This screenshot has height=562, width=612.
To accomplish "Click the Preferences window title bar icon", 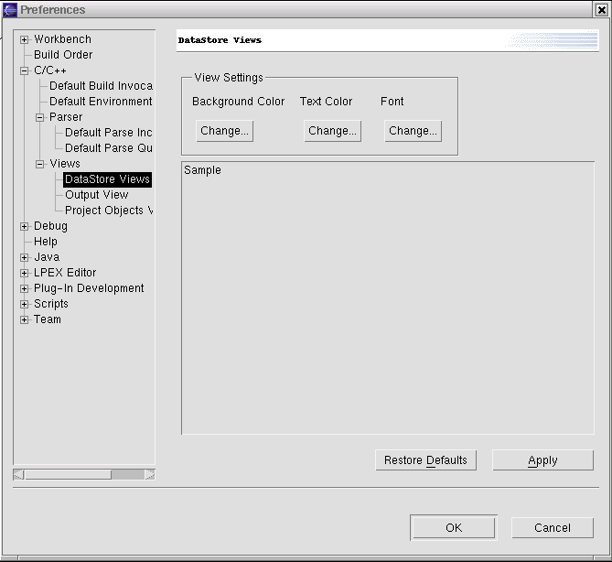I will (10, 9).
